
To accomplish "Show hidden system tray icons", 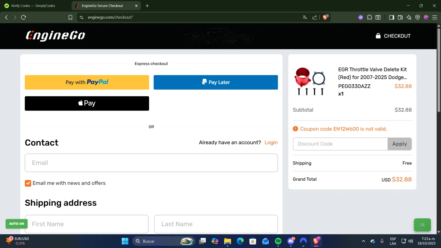I will point(363,241).
